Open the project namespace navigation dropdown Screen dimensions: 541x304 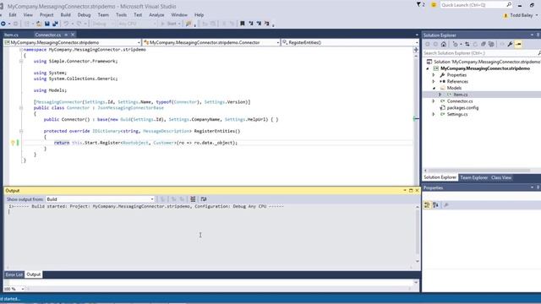click(73, 42)
